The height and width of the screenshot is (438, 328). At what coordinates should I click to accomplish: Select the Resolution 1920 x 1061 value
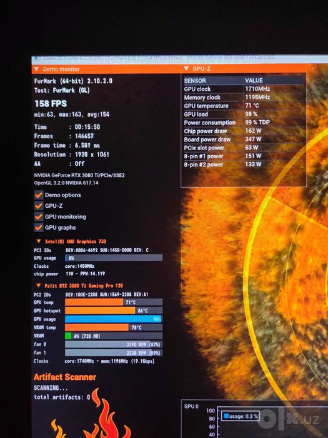[x=92, y=155]
